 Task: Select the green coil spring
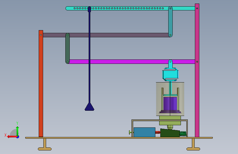point(183,134)
